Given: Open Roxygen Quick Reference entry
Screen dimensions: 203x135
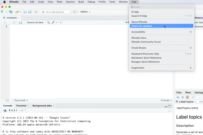Looking at the screenshot, I should [x=162, y=62].
